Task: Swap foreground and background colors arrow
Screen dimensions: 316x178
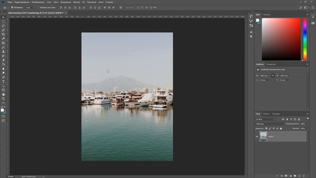Action: coord(4,107)
